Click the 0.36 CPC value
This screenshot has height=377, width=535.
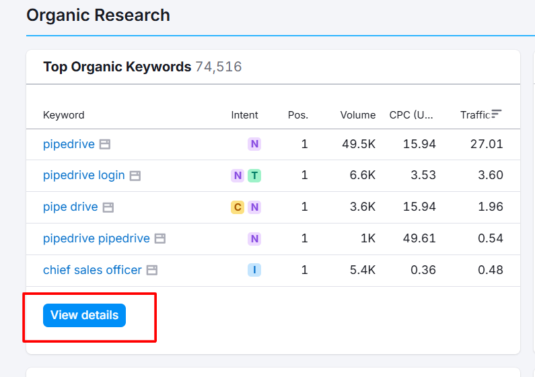pyautogui.click(x=423, y=270)
